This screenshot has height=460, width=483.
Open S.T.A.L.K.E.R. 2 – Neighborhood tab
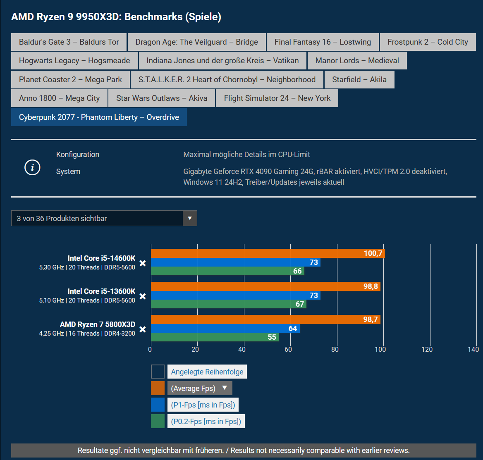click(x=227, y=79)
